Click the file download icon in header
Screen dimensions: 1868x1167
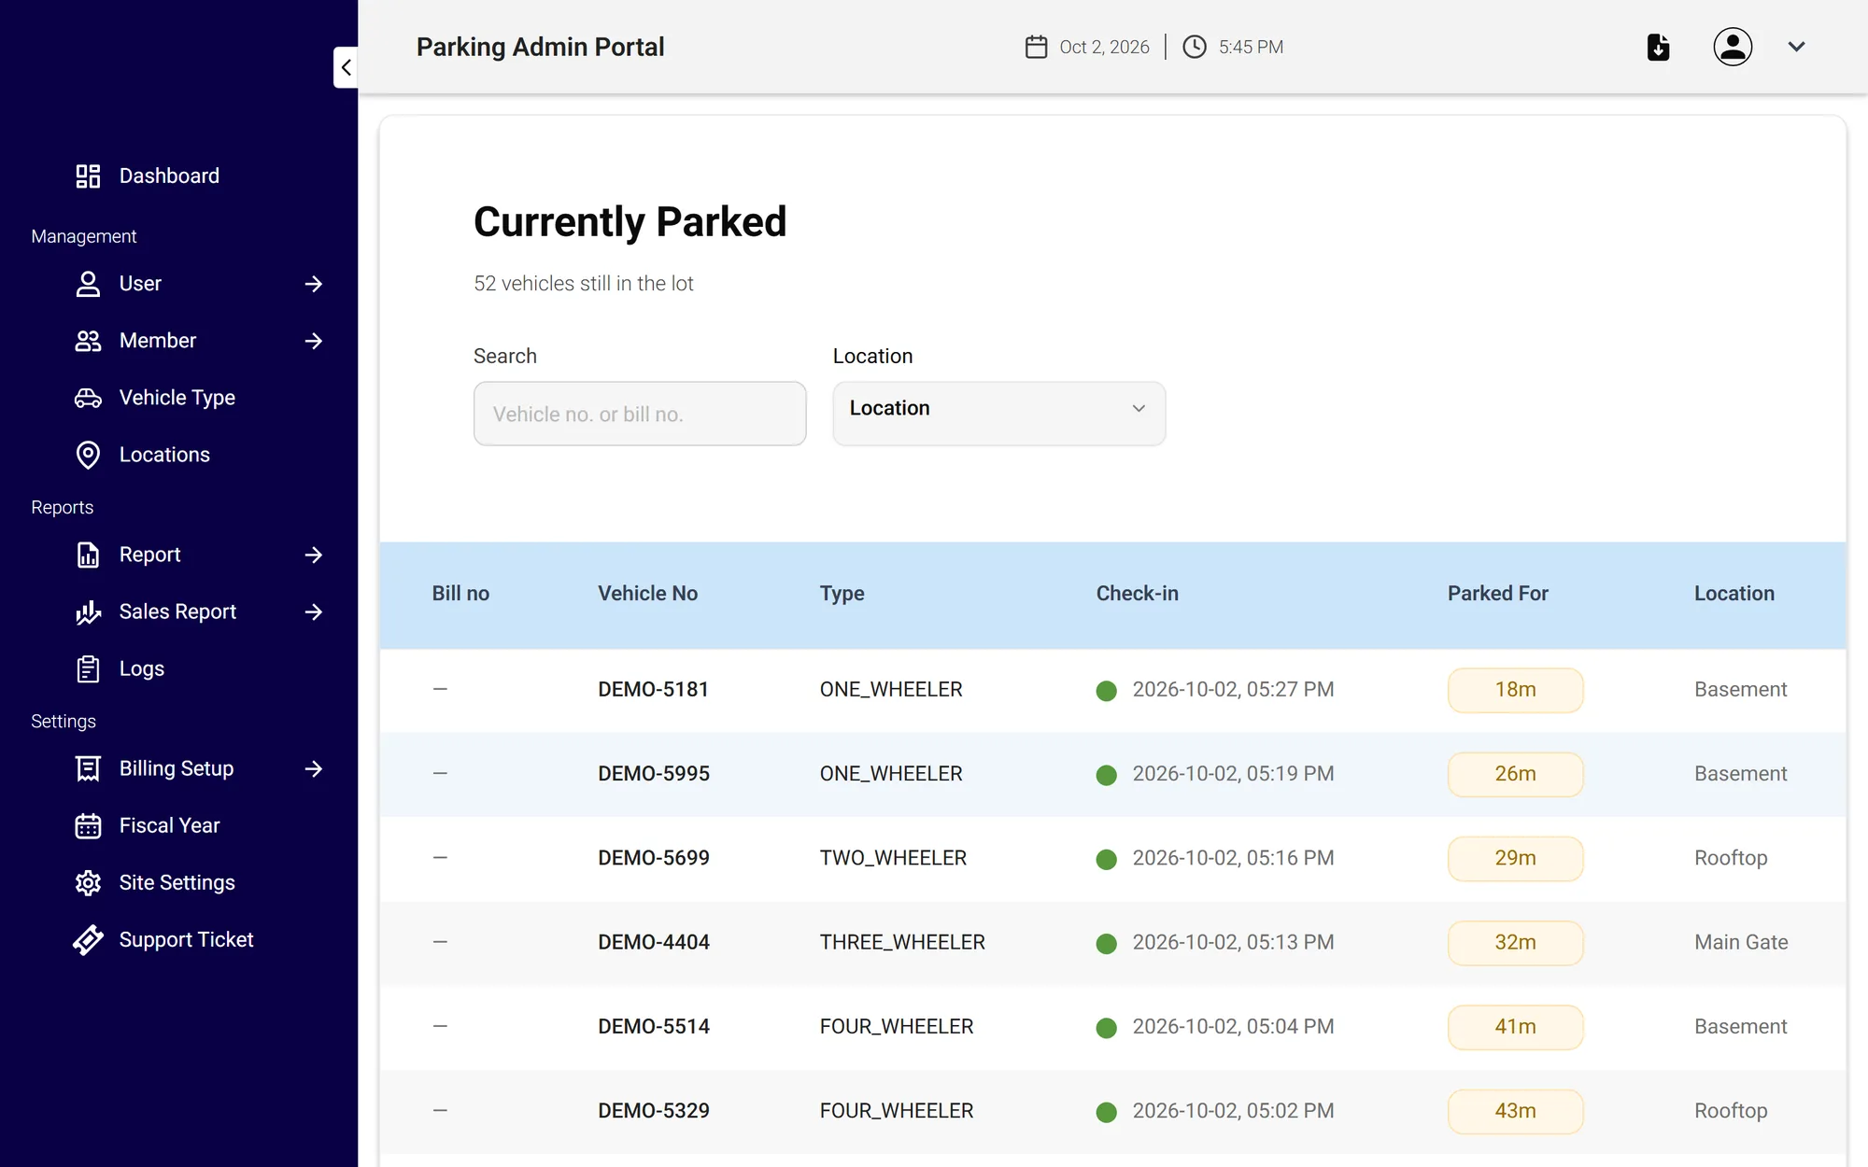click(x=1658, y=47)
